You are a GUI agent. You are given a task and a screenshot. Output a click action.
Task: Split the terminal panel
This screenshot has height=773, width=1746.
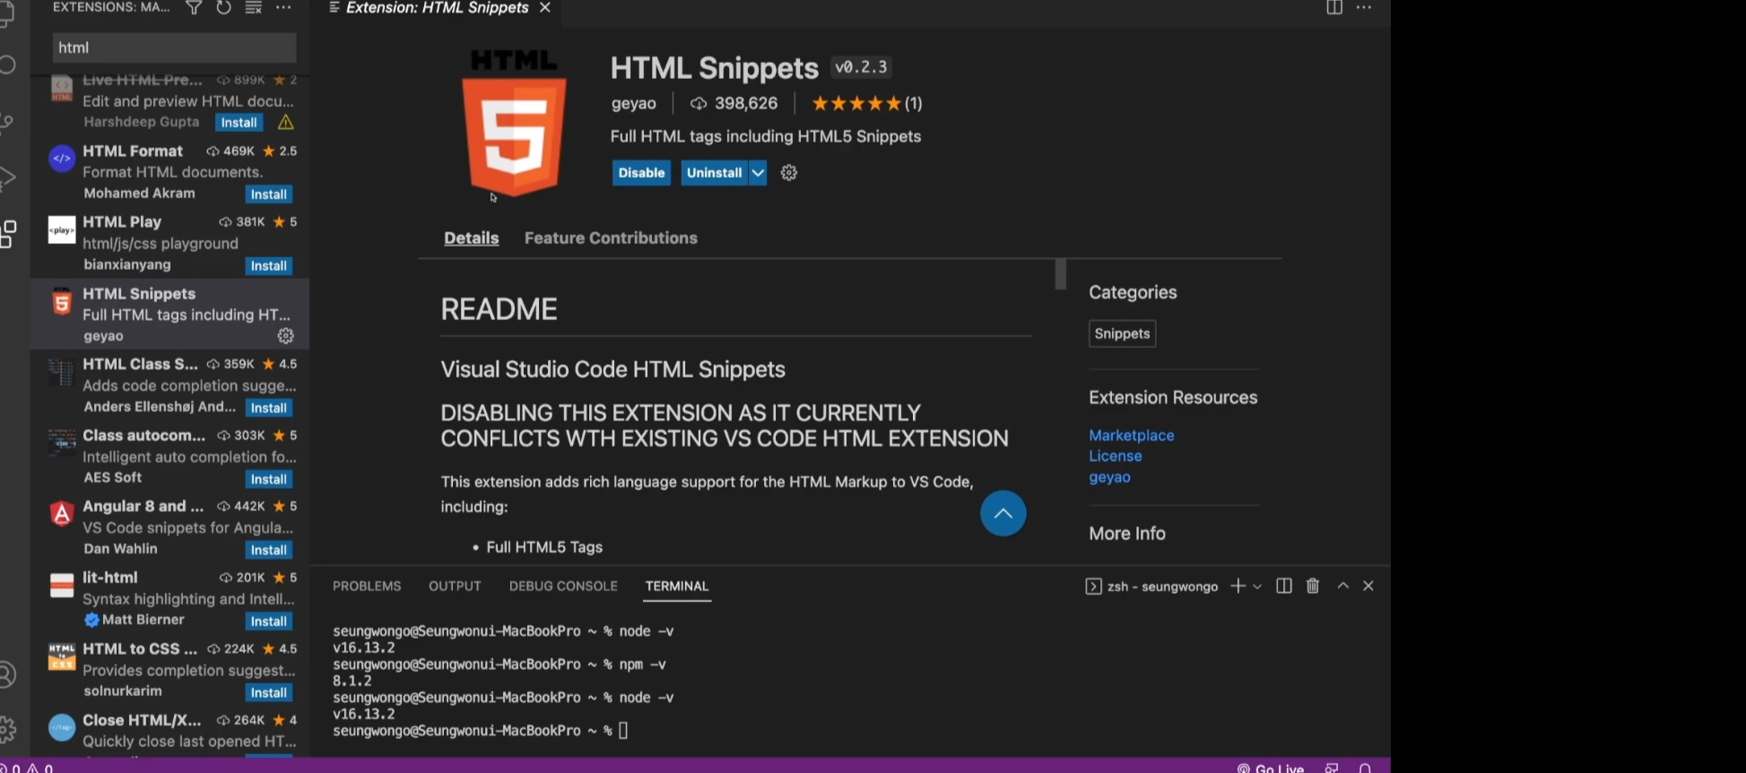(1284, 586)
